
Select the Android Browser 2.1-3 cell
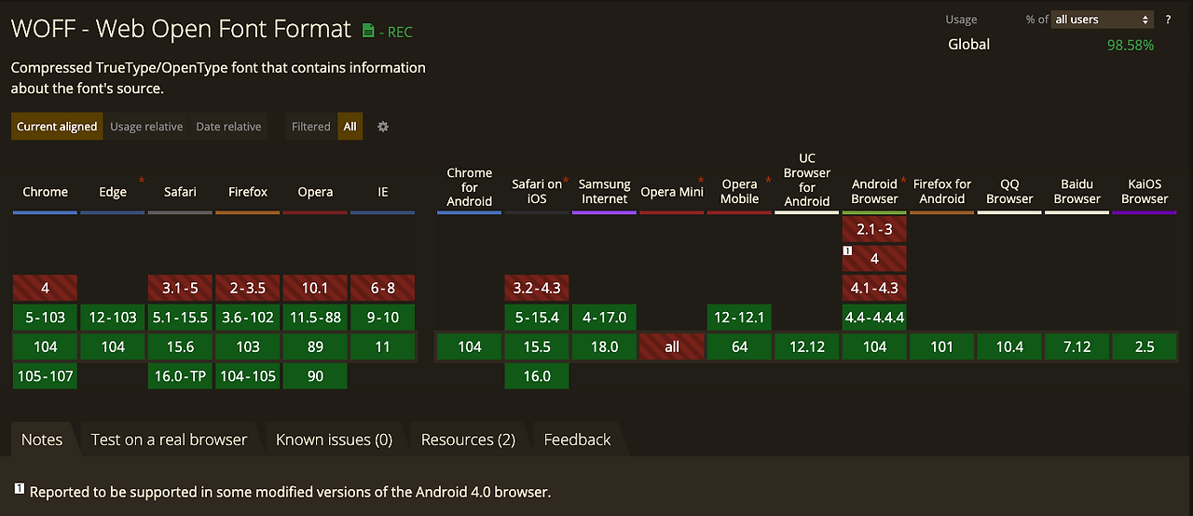[x=874, y=228]
